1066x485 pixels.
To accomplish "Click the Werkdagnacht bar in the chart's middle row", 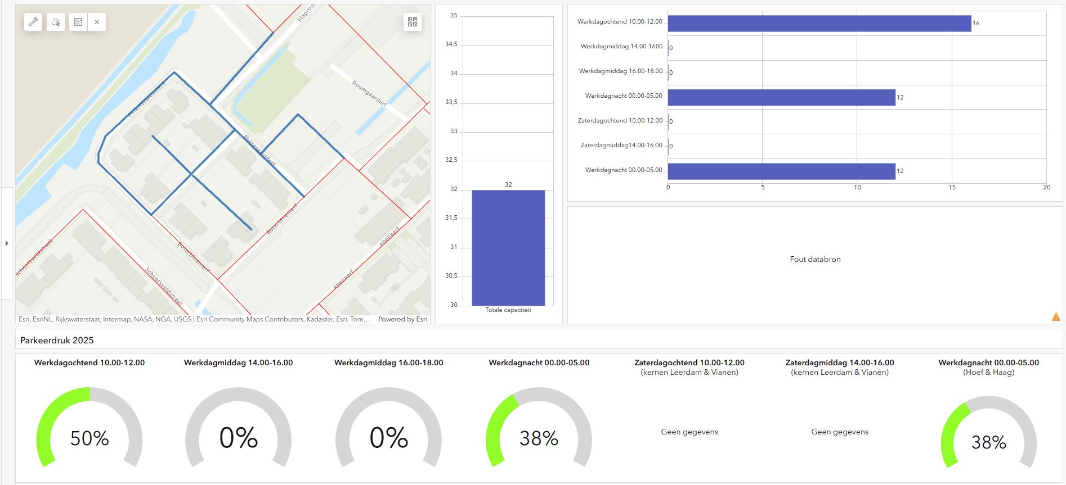I will coord(781,97).
